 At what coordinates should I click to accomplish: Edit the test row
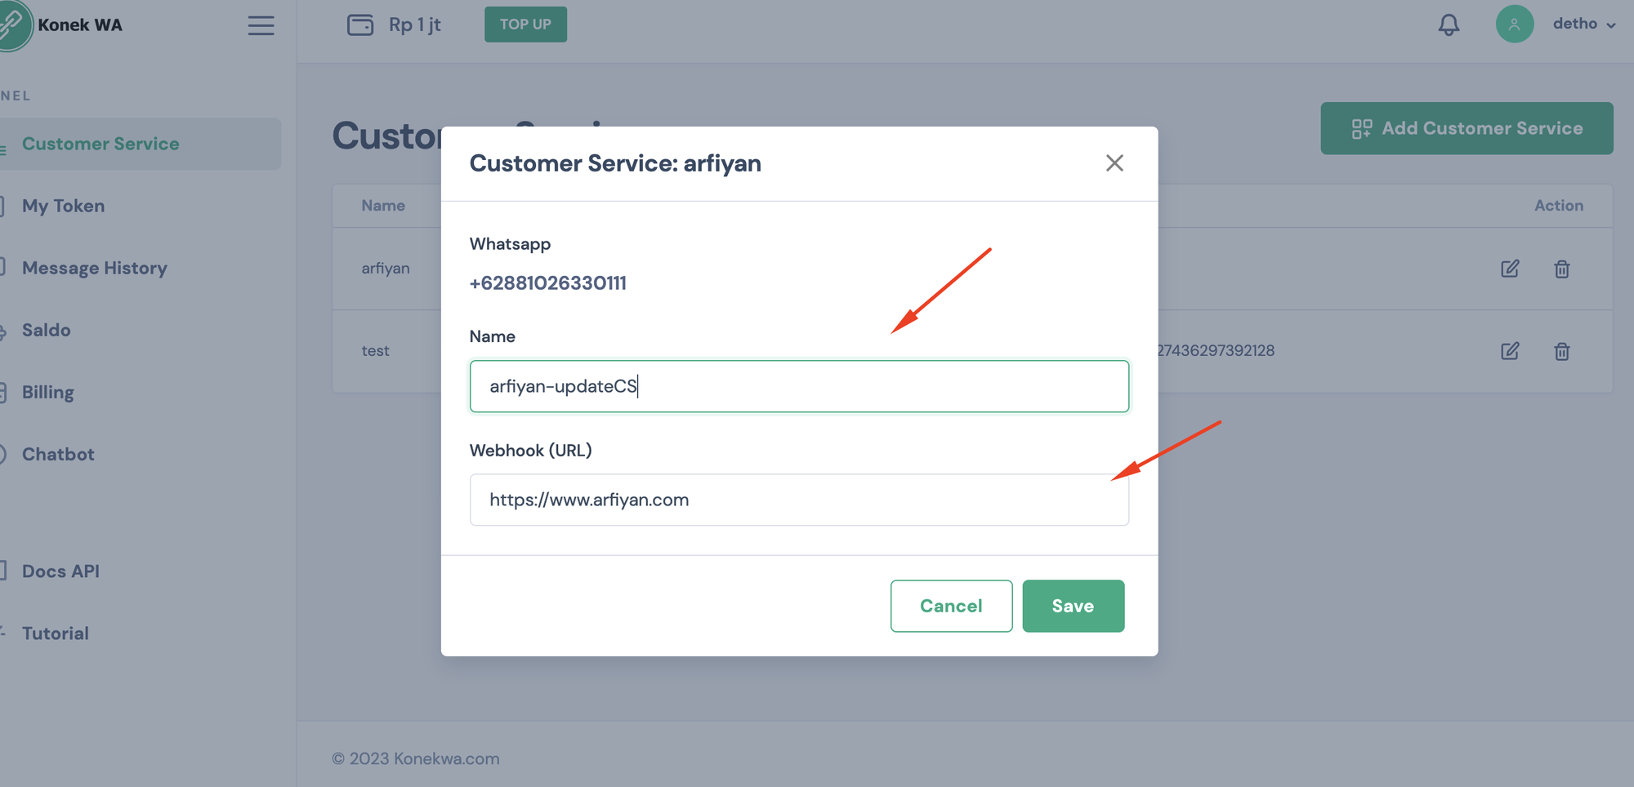1510,351
